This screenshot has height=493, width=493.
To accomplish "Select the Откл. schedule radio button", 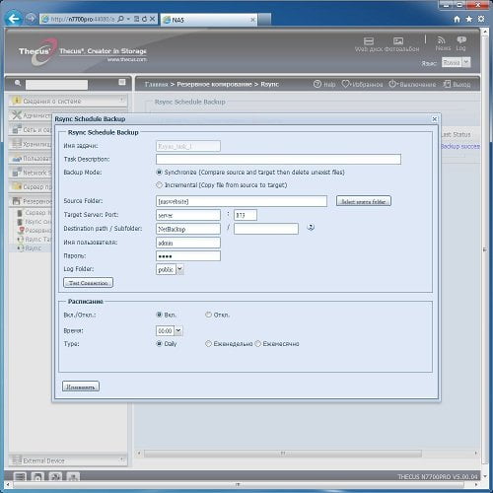I will [208, 315].
